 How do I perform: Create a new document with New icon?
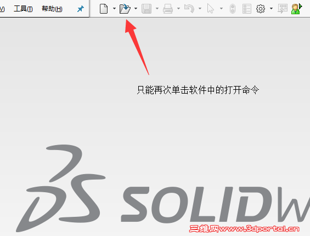(104, 9)
